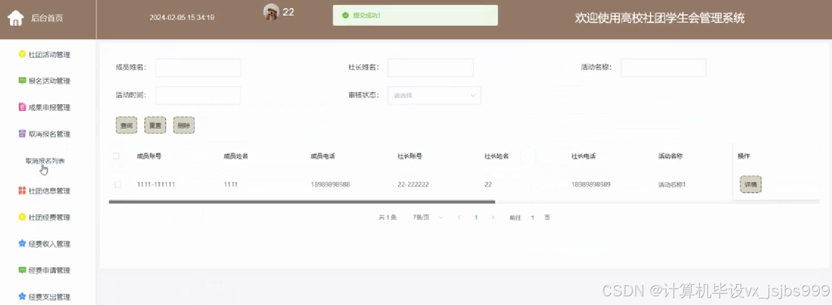Click the blue star icon of 经费收入管理
Viewport: 832px width, 305px height.
coord(22,243)
